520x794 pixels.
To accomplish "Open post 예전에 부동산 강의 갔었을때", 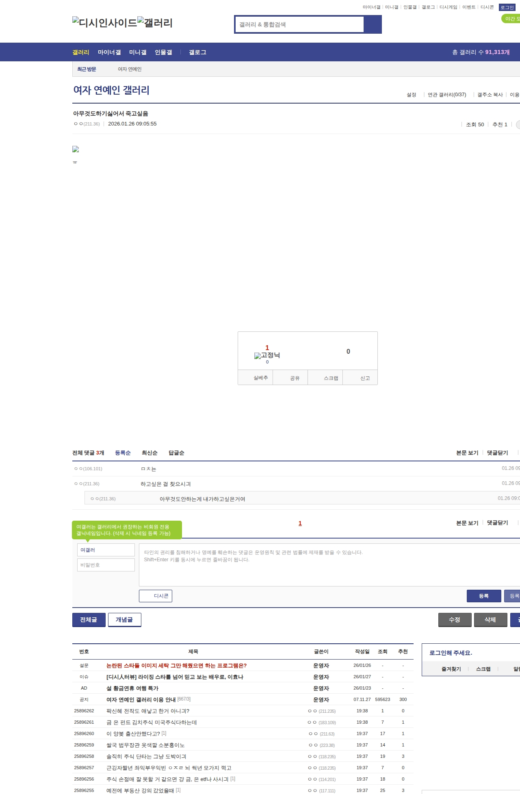I will pos(140,791).
